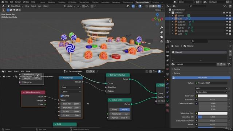Collapse the Collection tree in outliner
The height and width of the screenshot is (131, 233).
170,13
